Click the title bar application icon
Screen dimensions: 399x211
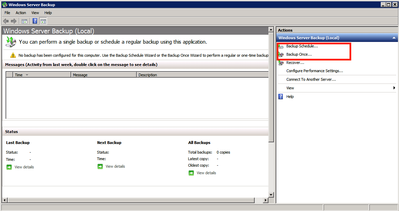4,4
